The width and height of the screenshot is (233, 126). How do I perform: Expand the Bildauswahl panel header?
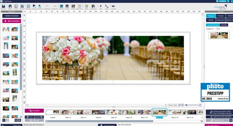point(11,12)
